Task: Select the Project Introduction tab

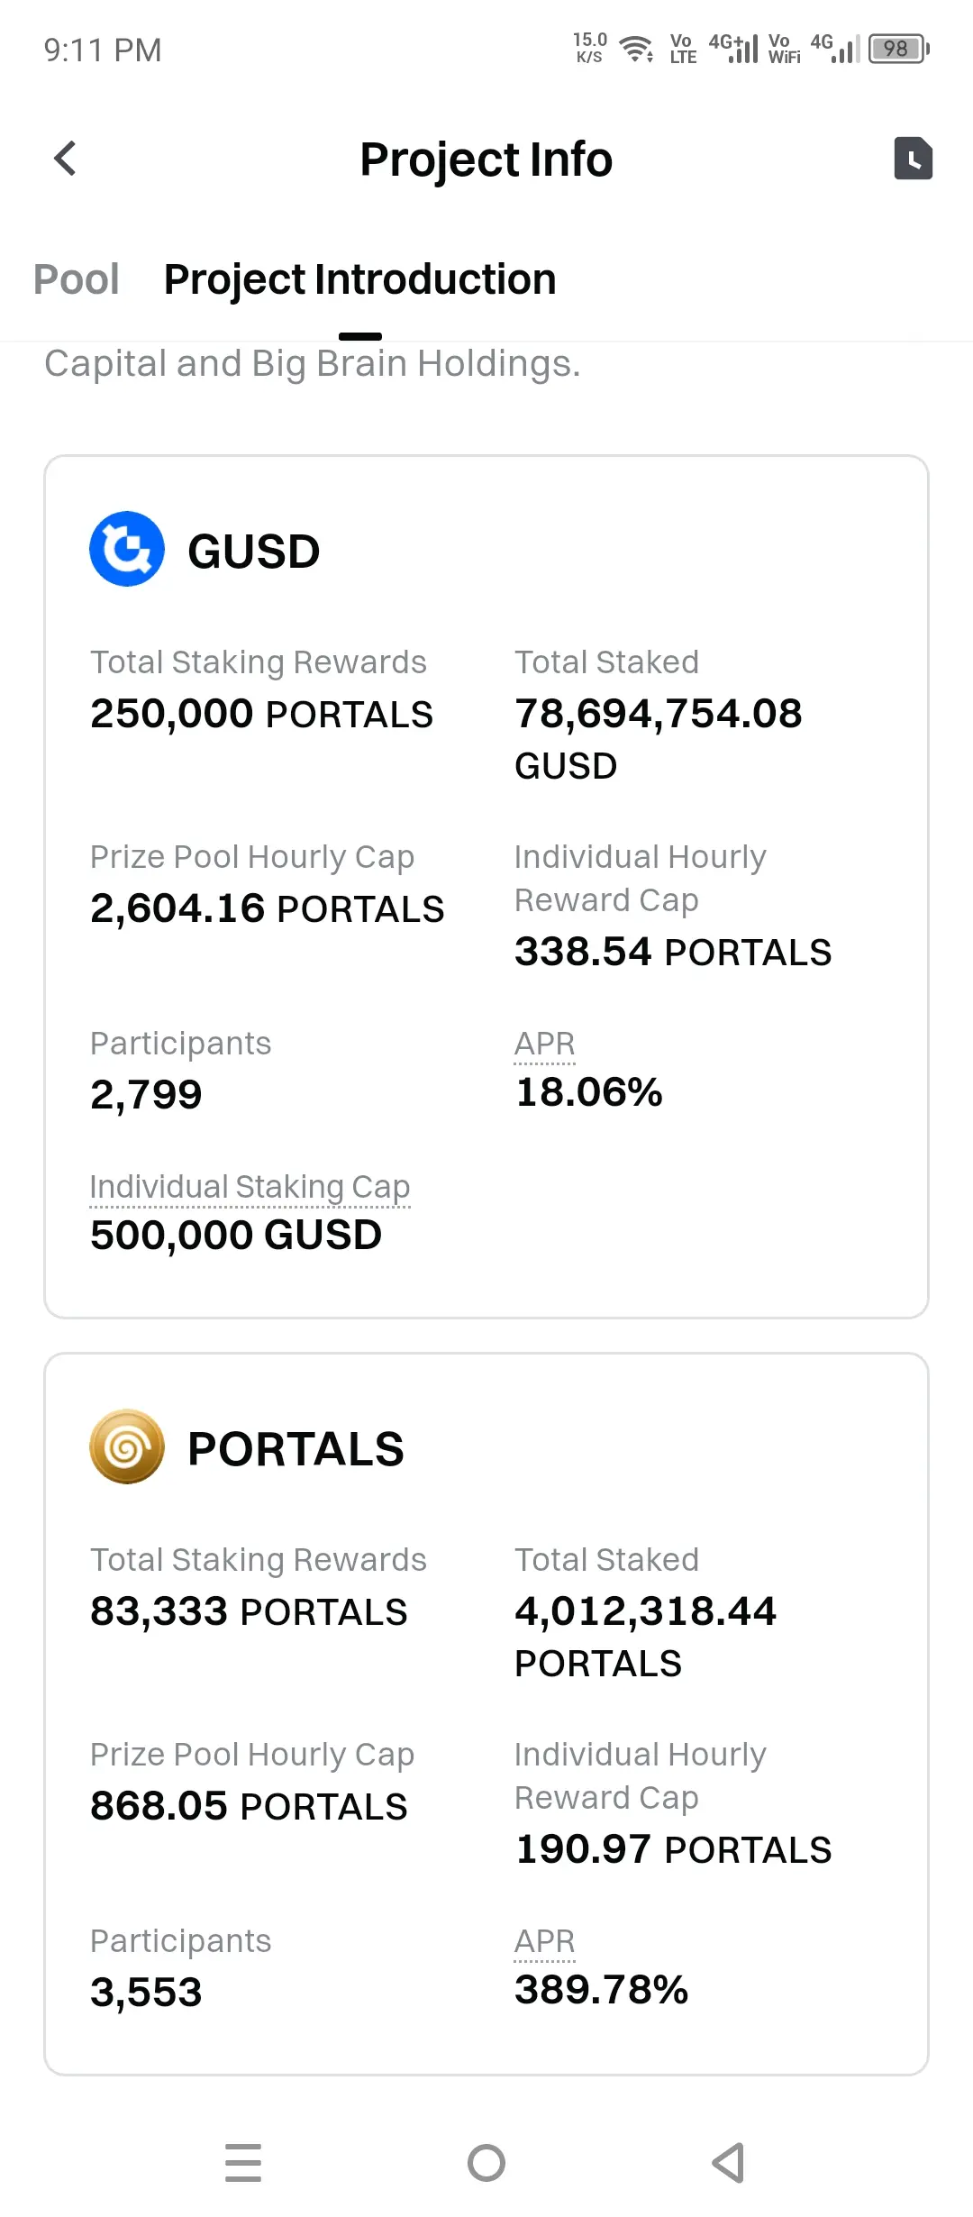Action: [x=359, y=279]
